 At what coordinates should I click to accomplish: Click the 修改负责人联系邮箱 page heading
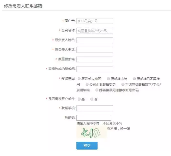23,6
